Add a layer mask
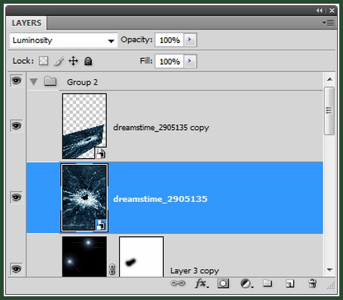 [x=223, y=284]
